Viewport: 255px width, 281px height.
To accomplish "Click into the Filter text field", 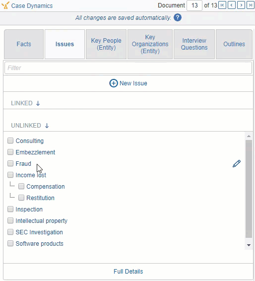I will pos(128,68).
